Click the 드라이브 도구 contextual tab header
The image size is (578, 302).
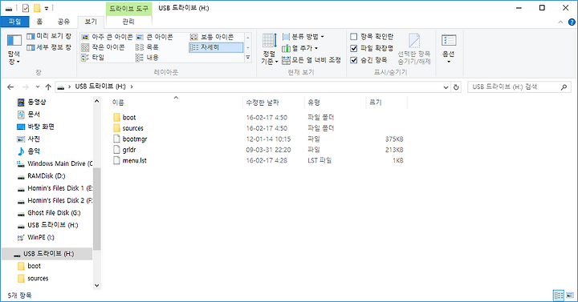pos(129,9)
